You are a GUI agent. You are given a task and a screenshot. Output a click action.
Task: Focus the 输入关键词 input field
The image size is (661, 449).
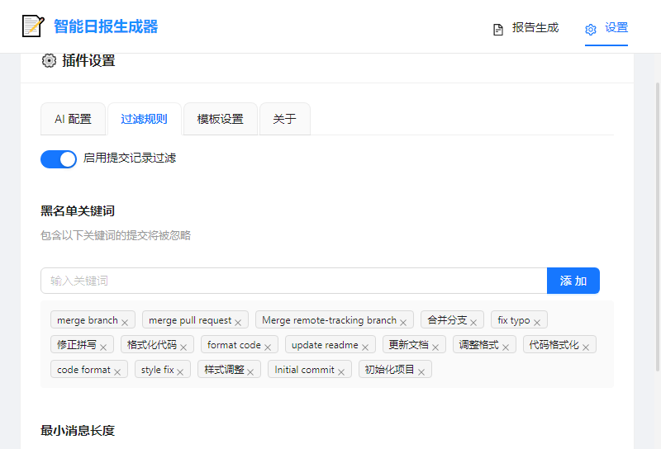click(x=293, y=281)
